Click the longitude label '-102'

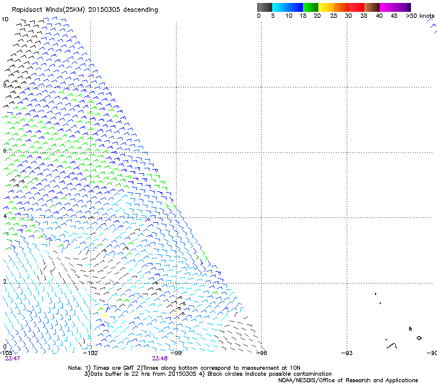coord(90,353)
